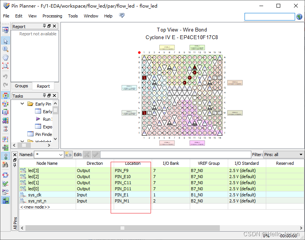The height and width of the screenshot is (240, 305).
Task: Select the PIN_M1 location cell
Action: click(133, 201)
